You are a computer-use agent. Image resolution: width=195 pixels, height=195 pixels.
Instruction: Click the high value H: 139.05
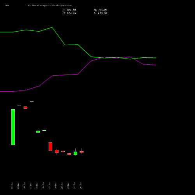pos(101,10)
